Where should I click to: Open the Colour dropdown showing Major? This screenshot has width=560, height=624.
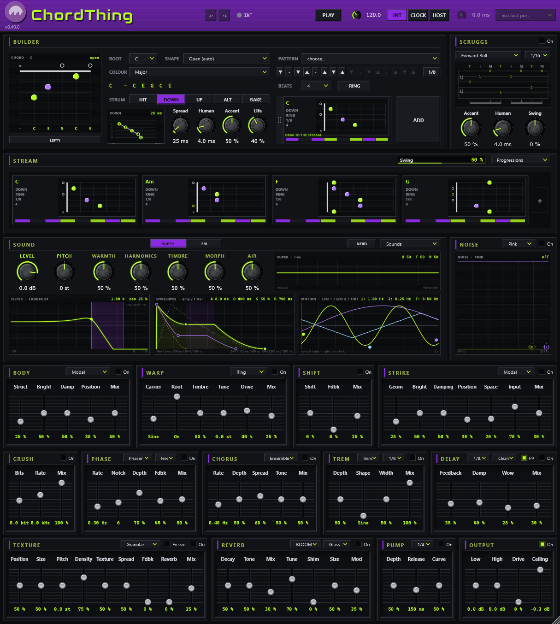click(199, 72)
